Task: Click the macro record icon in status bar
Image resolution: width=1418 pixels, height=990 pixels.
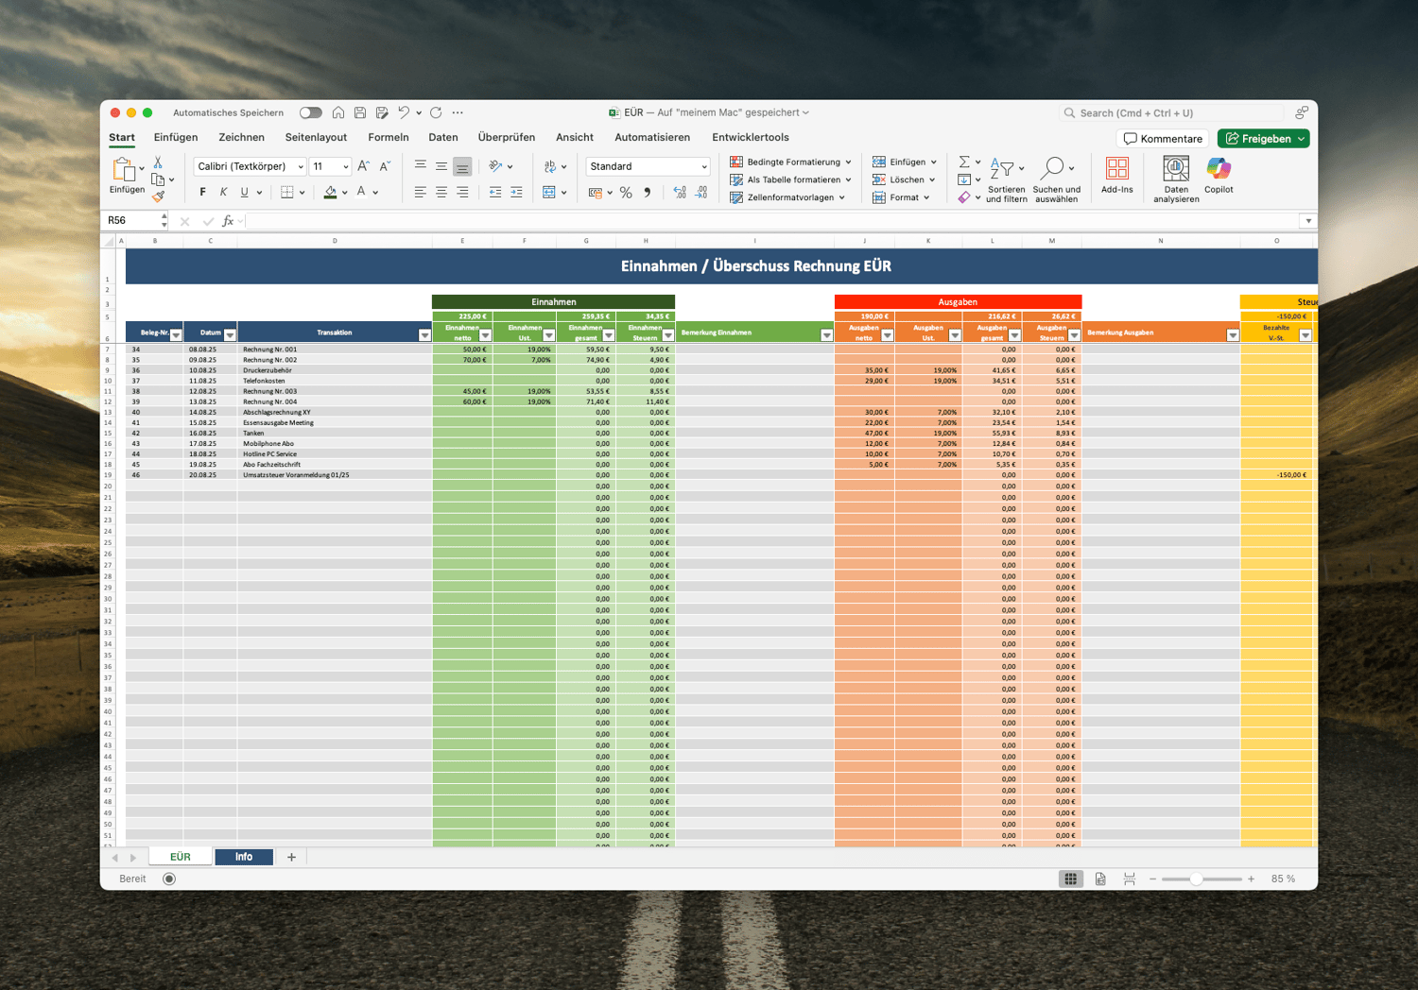Action: 169,879
